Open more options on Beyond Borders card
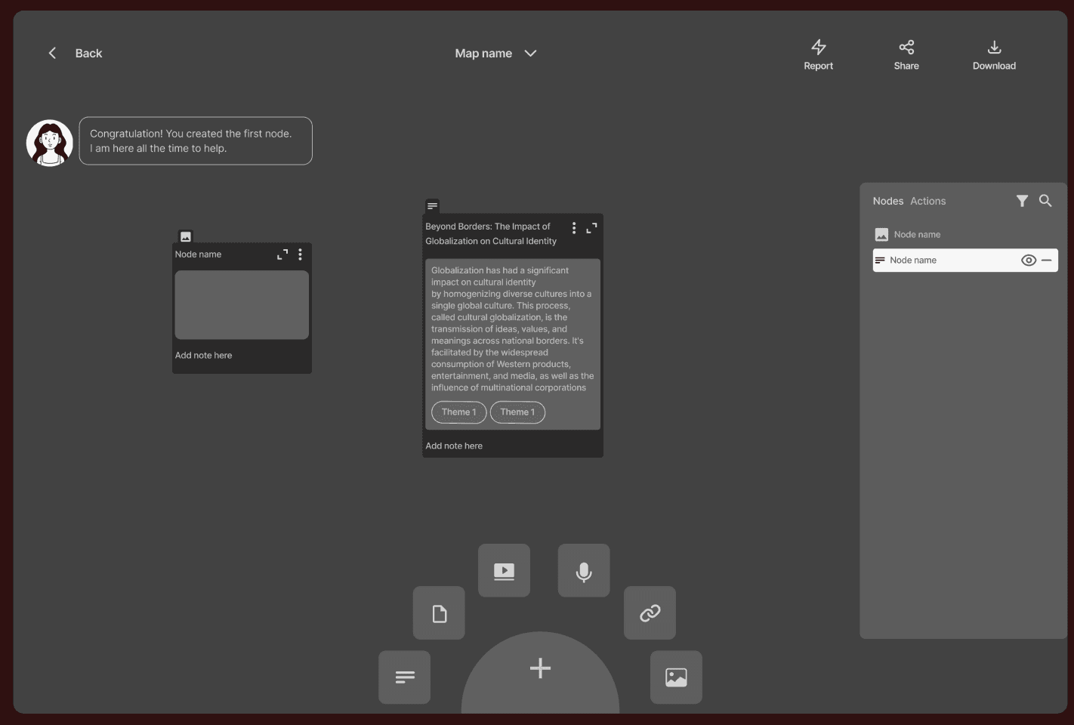Image resolution: width=1074 pixels, height=725 pixels. (x=574, y=227)
